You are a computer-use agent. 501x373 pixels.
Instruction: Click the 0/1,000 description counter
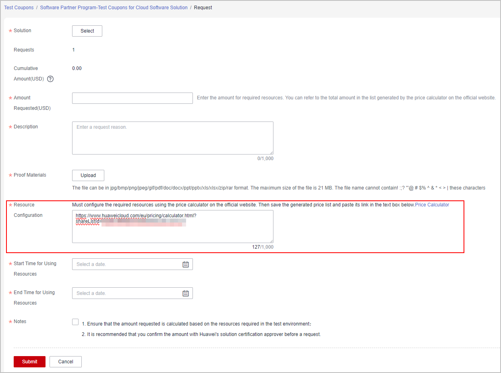point(265,159)
